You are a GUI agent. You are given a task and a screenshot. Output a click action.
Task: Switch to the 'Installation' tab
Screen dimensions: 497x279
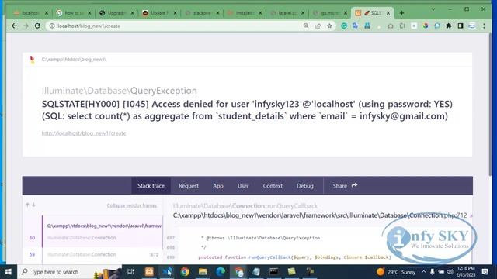[244, 13]
